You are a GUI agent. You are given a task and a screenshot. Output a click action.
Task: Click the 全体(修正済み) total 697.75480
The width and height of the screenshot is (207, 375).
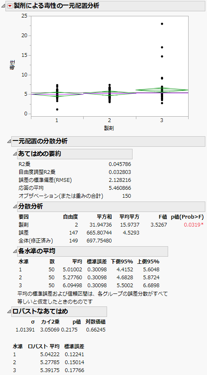coord(99,240)
